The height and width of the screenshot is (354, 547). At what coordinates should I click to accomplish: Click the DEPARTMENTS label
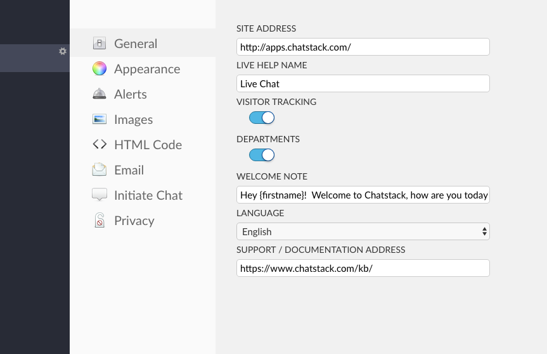coord(268,139)
